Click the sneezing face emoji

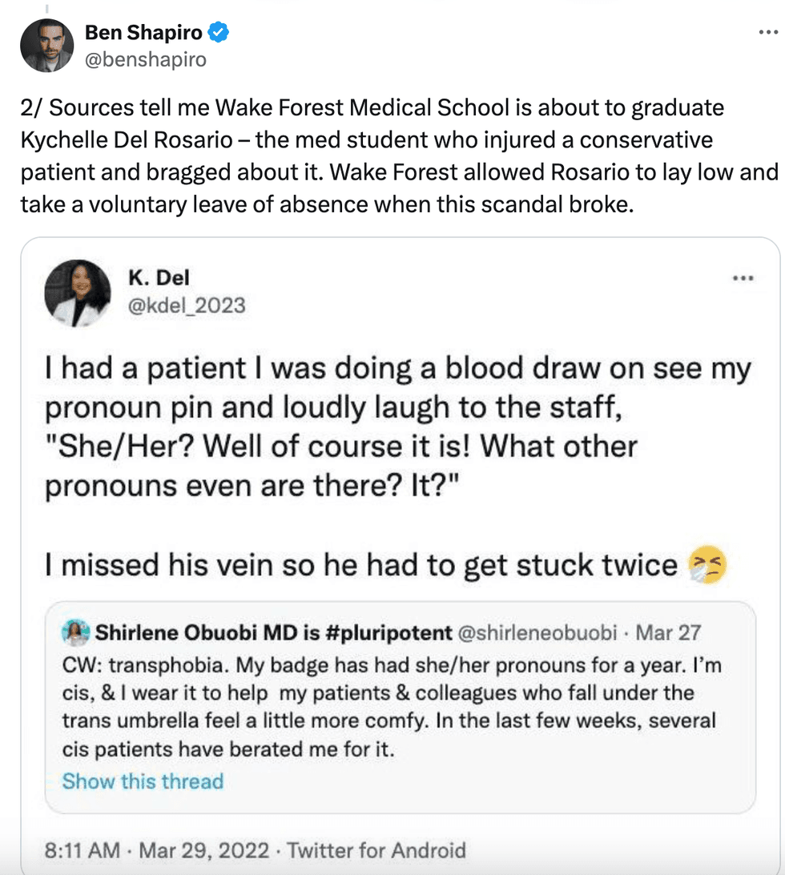click(707, 566)
